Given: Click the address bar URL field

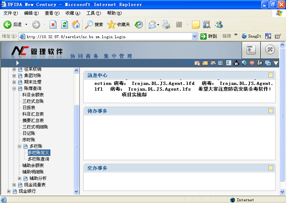Looking at the screenshot, I should (x=109, y=37).
